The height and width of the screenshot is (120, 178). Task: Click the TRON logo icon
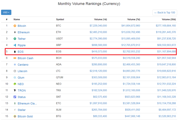pos(15,90)
